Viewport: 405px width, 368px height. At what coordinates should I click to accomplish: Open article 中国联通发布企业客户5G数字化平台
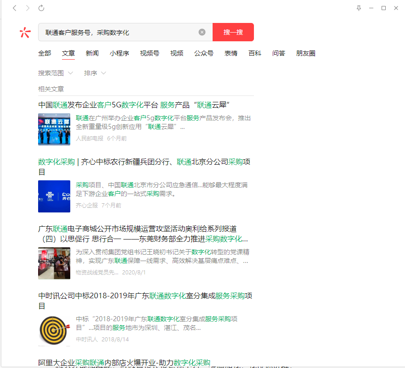coord(134,105)
